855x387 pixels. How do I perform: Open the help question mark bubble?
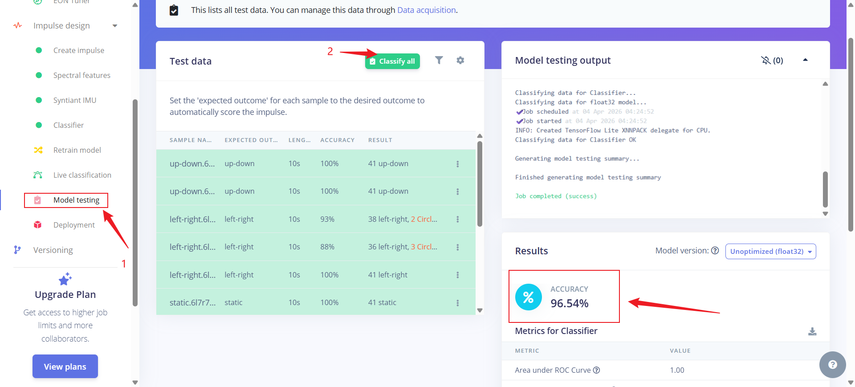832,365
